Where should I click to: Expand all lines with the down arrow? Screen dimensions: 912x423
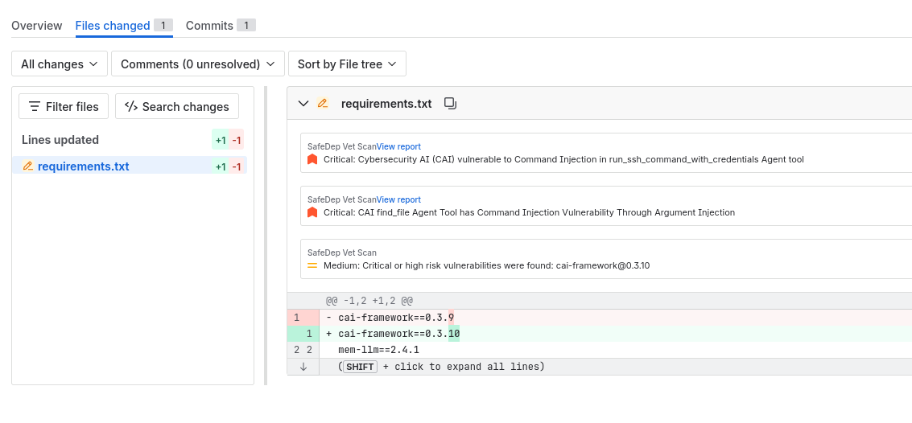click(303, 367)
